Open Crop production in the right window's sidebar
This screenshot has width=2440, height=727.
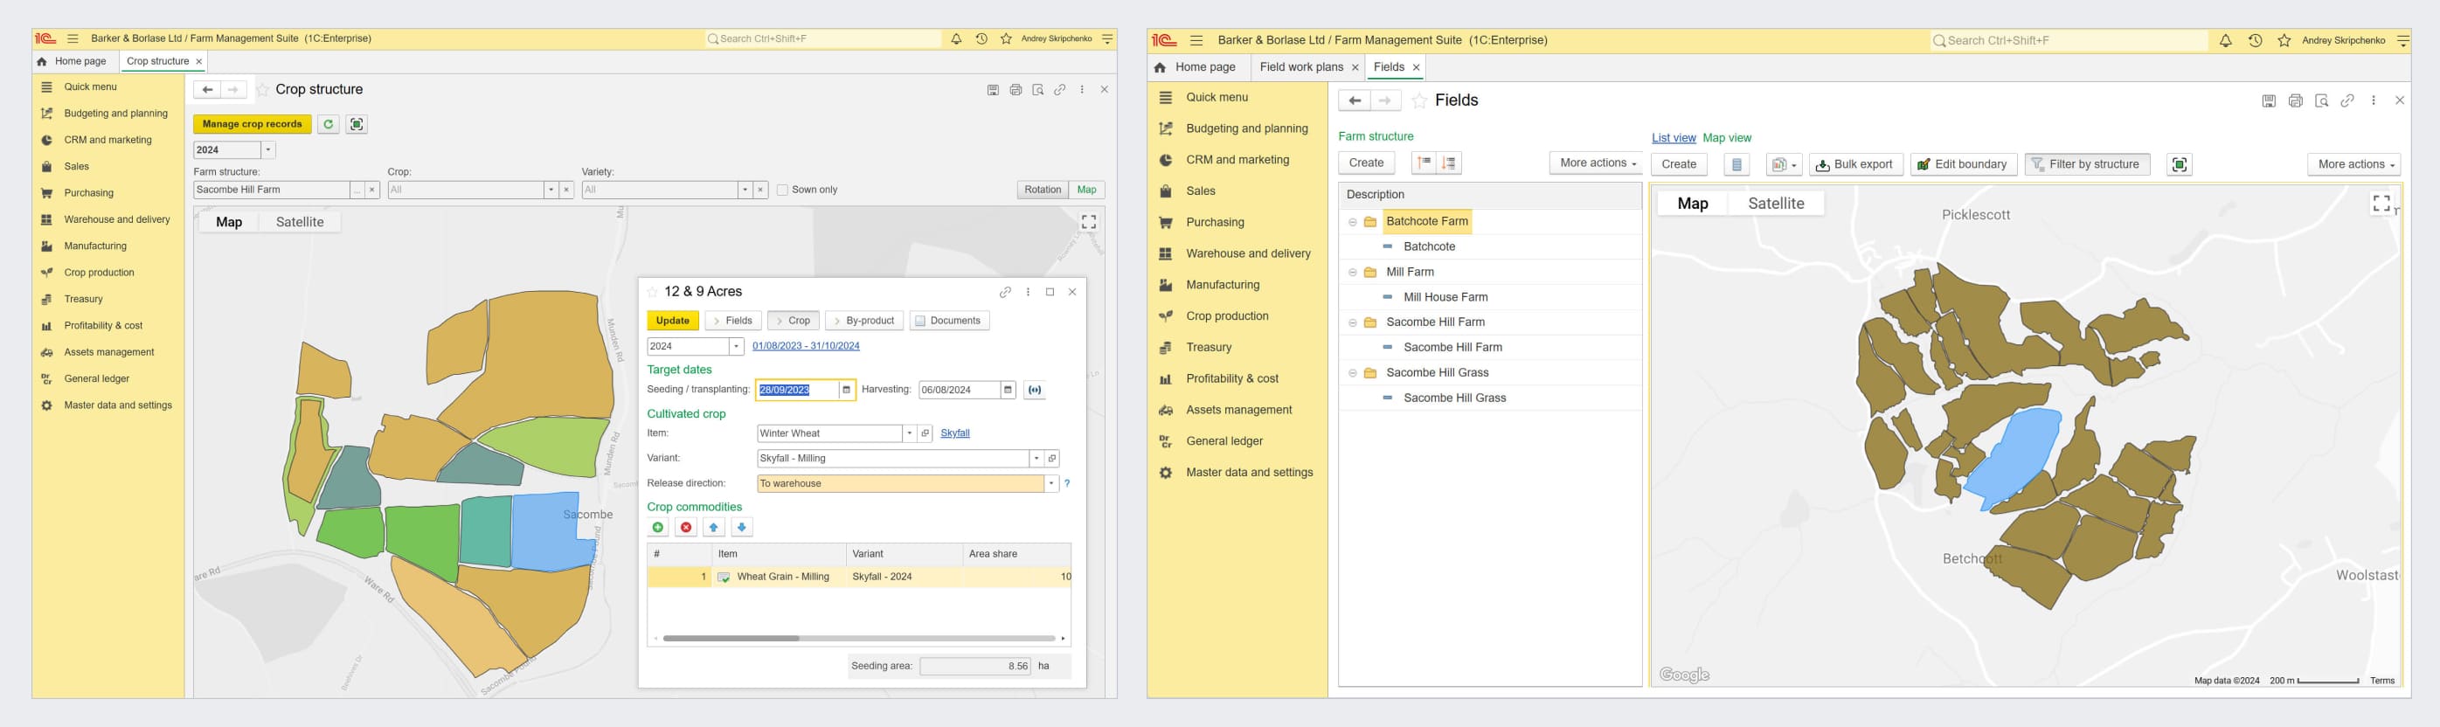click(x=1227, y=316)
